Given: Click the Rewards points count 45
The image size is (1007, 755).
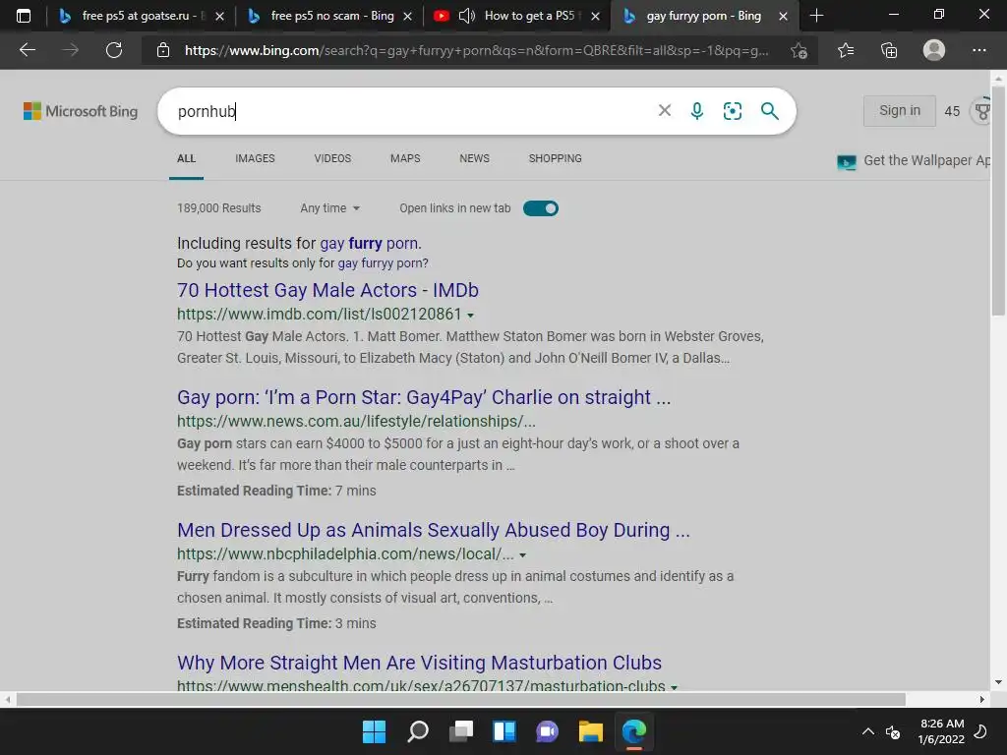Looking at the screenshot, I should click(952, 111).
